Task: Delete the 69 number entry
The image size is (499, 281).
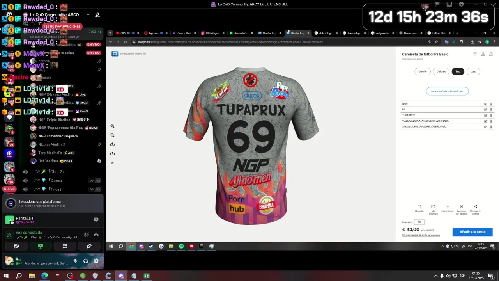Action: click(491, 110)
